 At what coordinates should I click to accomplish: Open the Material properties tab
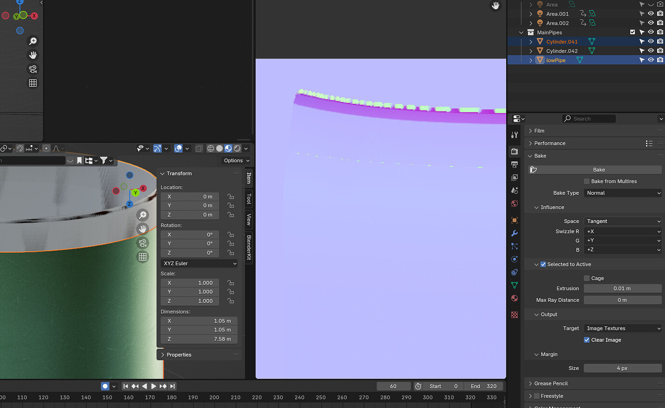tap(514, 298)
